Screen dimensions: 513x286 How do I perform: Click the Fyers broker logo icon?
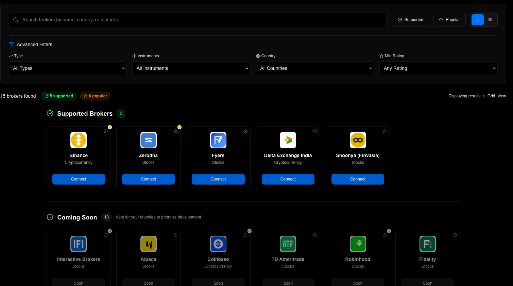pyautogui.click(x=218, y=140)
